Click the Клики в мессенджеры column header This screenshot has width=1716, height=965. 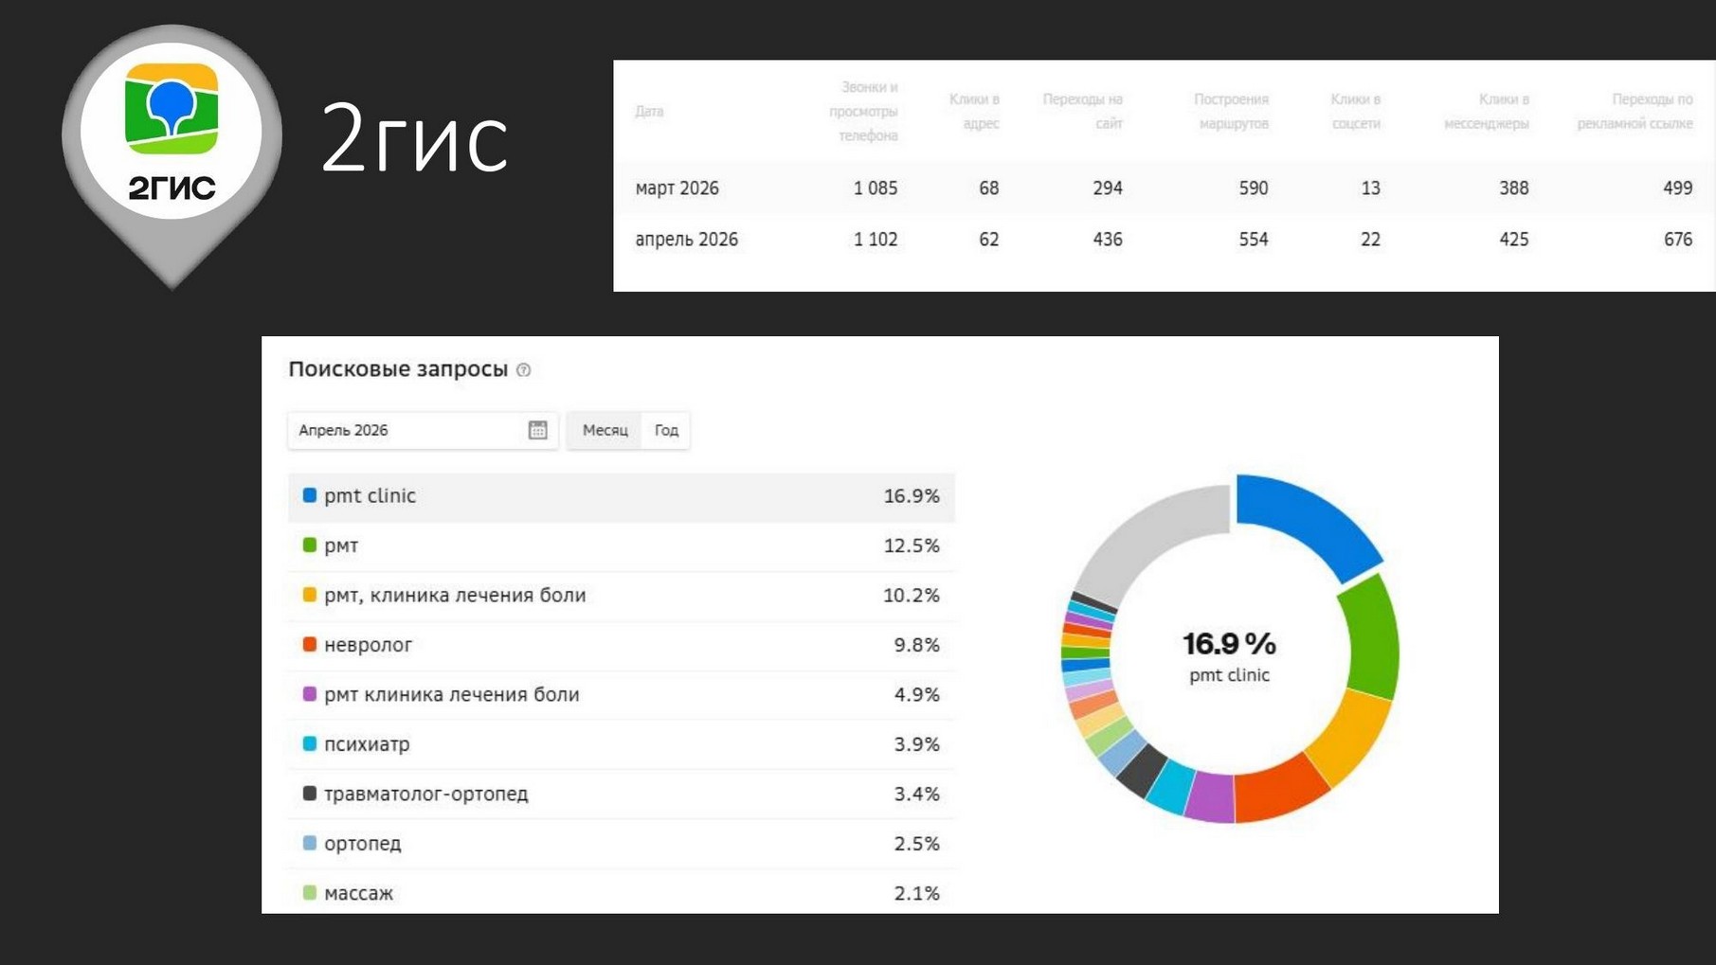pyautogui.click(x=1486, y=112)
